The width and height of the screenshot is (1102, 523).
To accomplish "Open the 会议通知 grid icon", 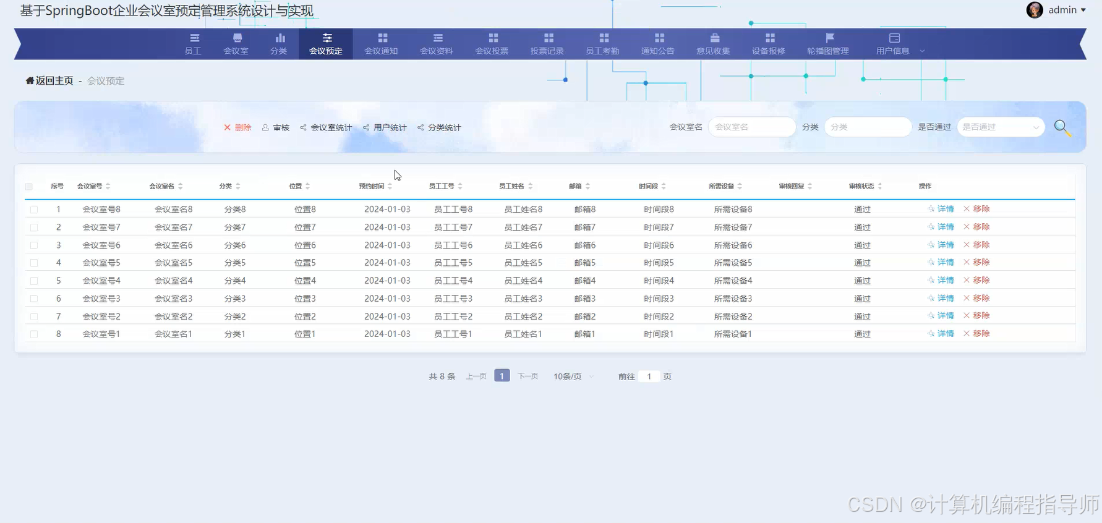I will 383,38.
